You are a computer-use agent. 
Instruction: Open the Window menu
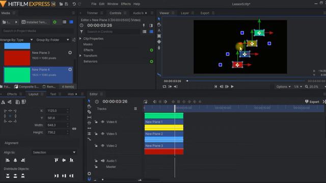(x=113, y=4)
